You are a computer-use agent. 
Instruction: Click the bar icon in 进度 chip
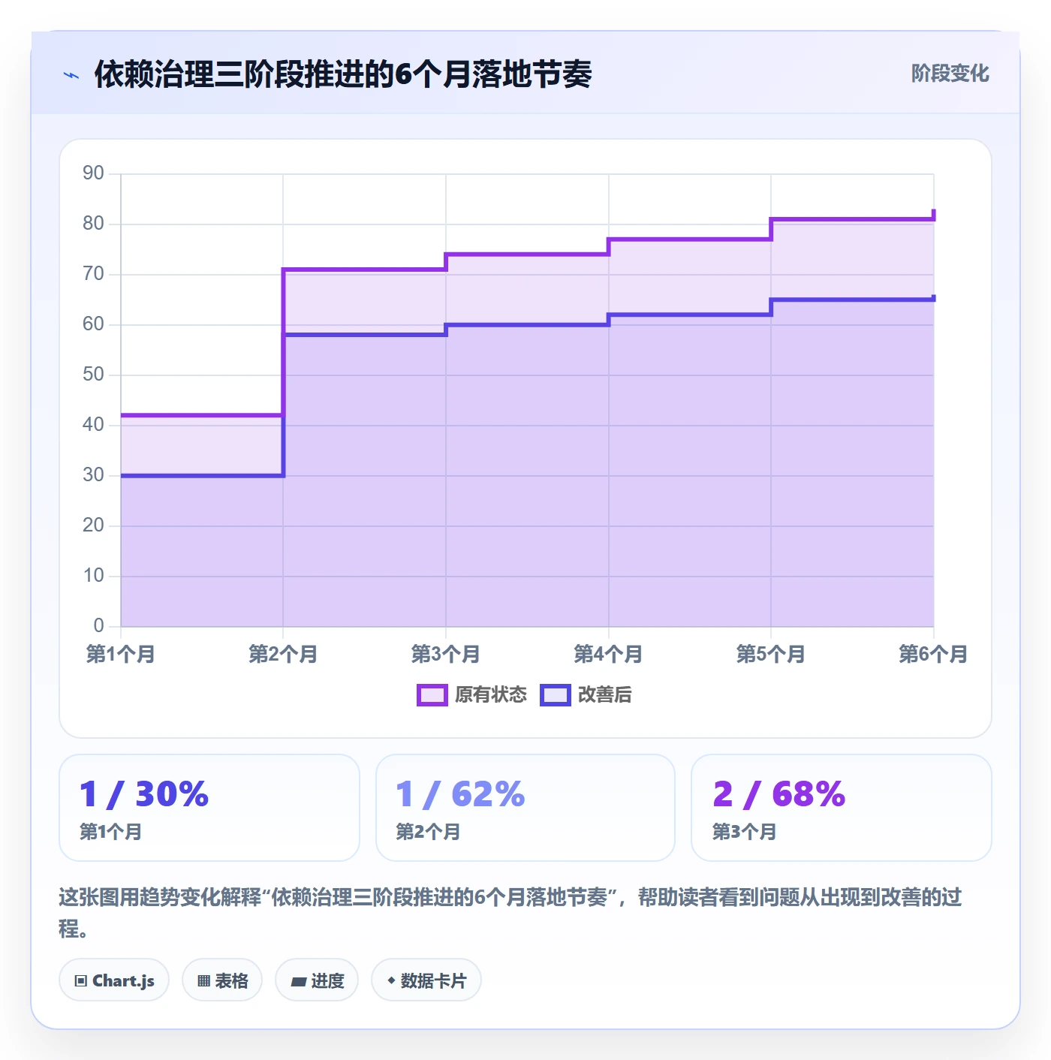pyautogui.click(x=299, y=981)
